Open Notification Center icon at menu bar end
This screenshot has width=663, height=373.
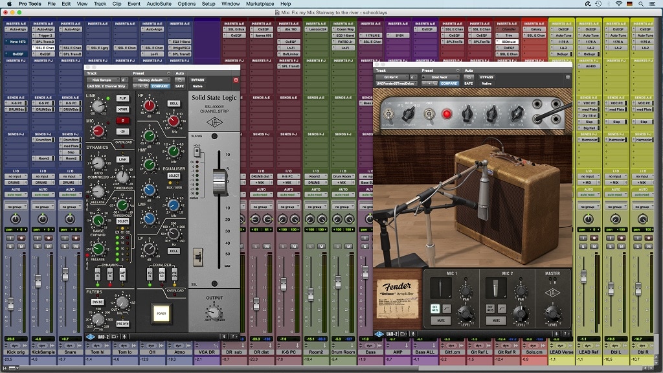[x=653, y=4]
